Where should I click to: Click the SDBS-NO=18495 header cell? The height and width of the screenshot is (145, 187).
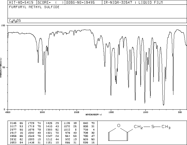click(83, 2)
